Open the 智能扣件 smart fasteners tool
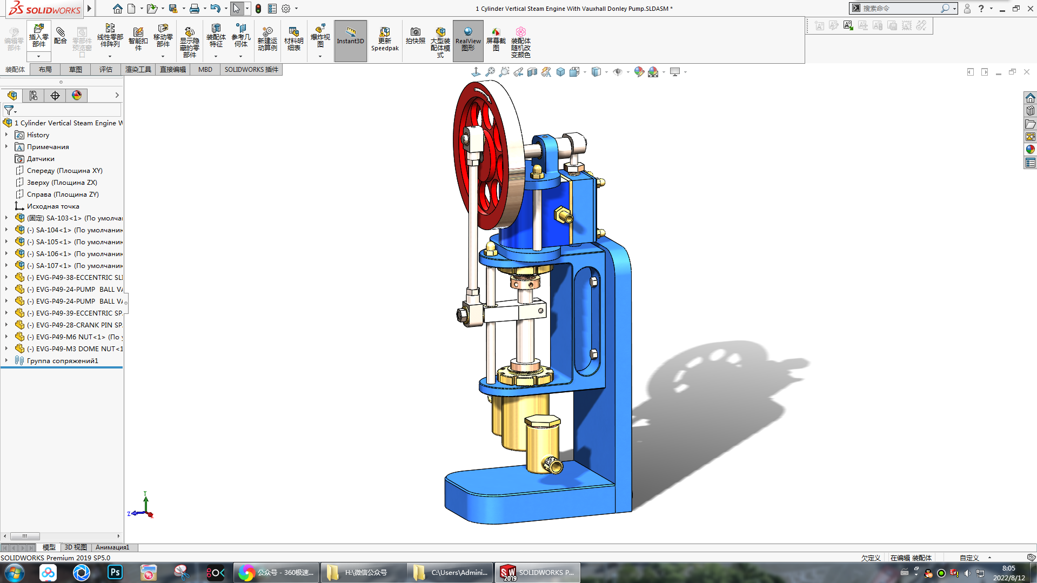 click(138, 39)
